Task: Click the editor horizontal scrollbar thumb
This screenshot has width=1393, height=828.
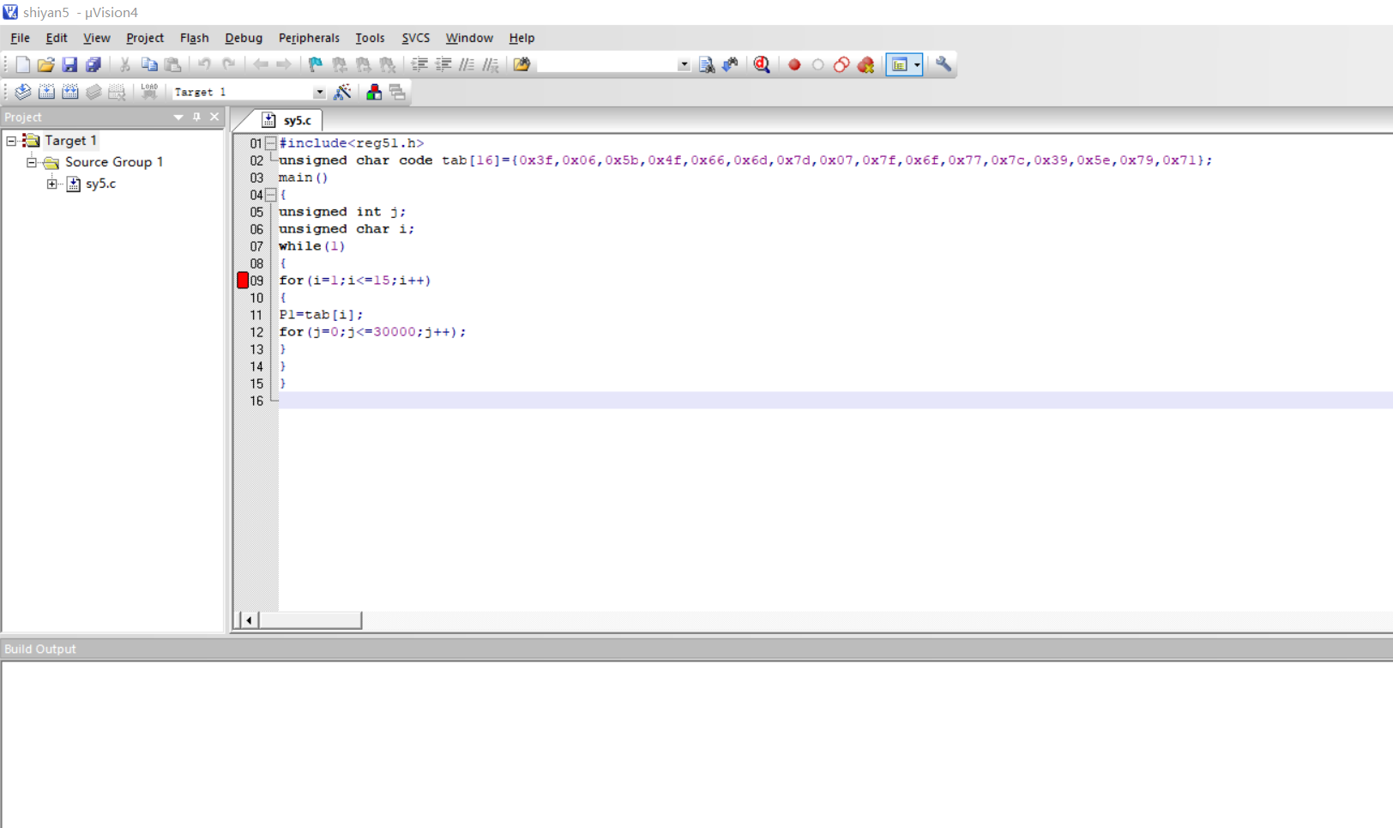Action: point(310,619)
